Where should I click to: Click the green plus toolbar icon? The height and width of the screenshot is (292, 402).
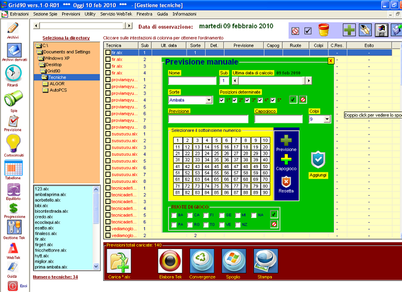coord(349,30)
